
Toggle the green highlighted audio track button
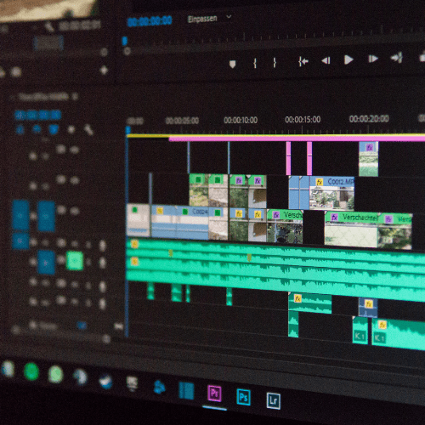click(75, 261)
